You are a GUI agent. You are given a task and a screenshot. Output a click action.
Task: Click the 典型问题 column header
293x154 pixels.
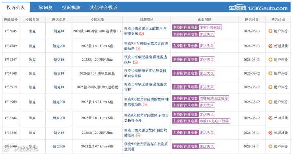click(204, 20)
